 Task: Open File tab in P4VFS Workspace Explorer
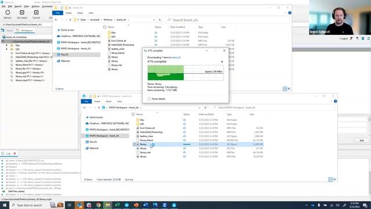(x=86, y=102)
